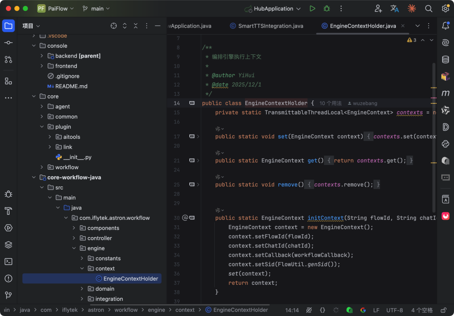
Task: Click the Debug bug icon in toolbar
Action: (326, 9)
